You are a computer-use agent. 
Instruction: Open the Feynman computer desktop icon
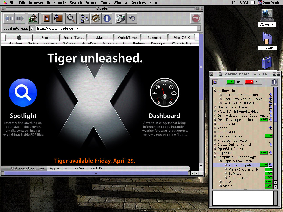[x=267, y=15]
